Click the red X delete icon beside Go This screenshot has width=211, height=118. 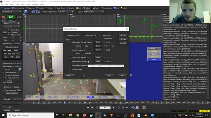(4, 17)
